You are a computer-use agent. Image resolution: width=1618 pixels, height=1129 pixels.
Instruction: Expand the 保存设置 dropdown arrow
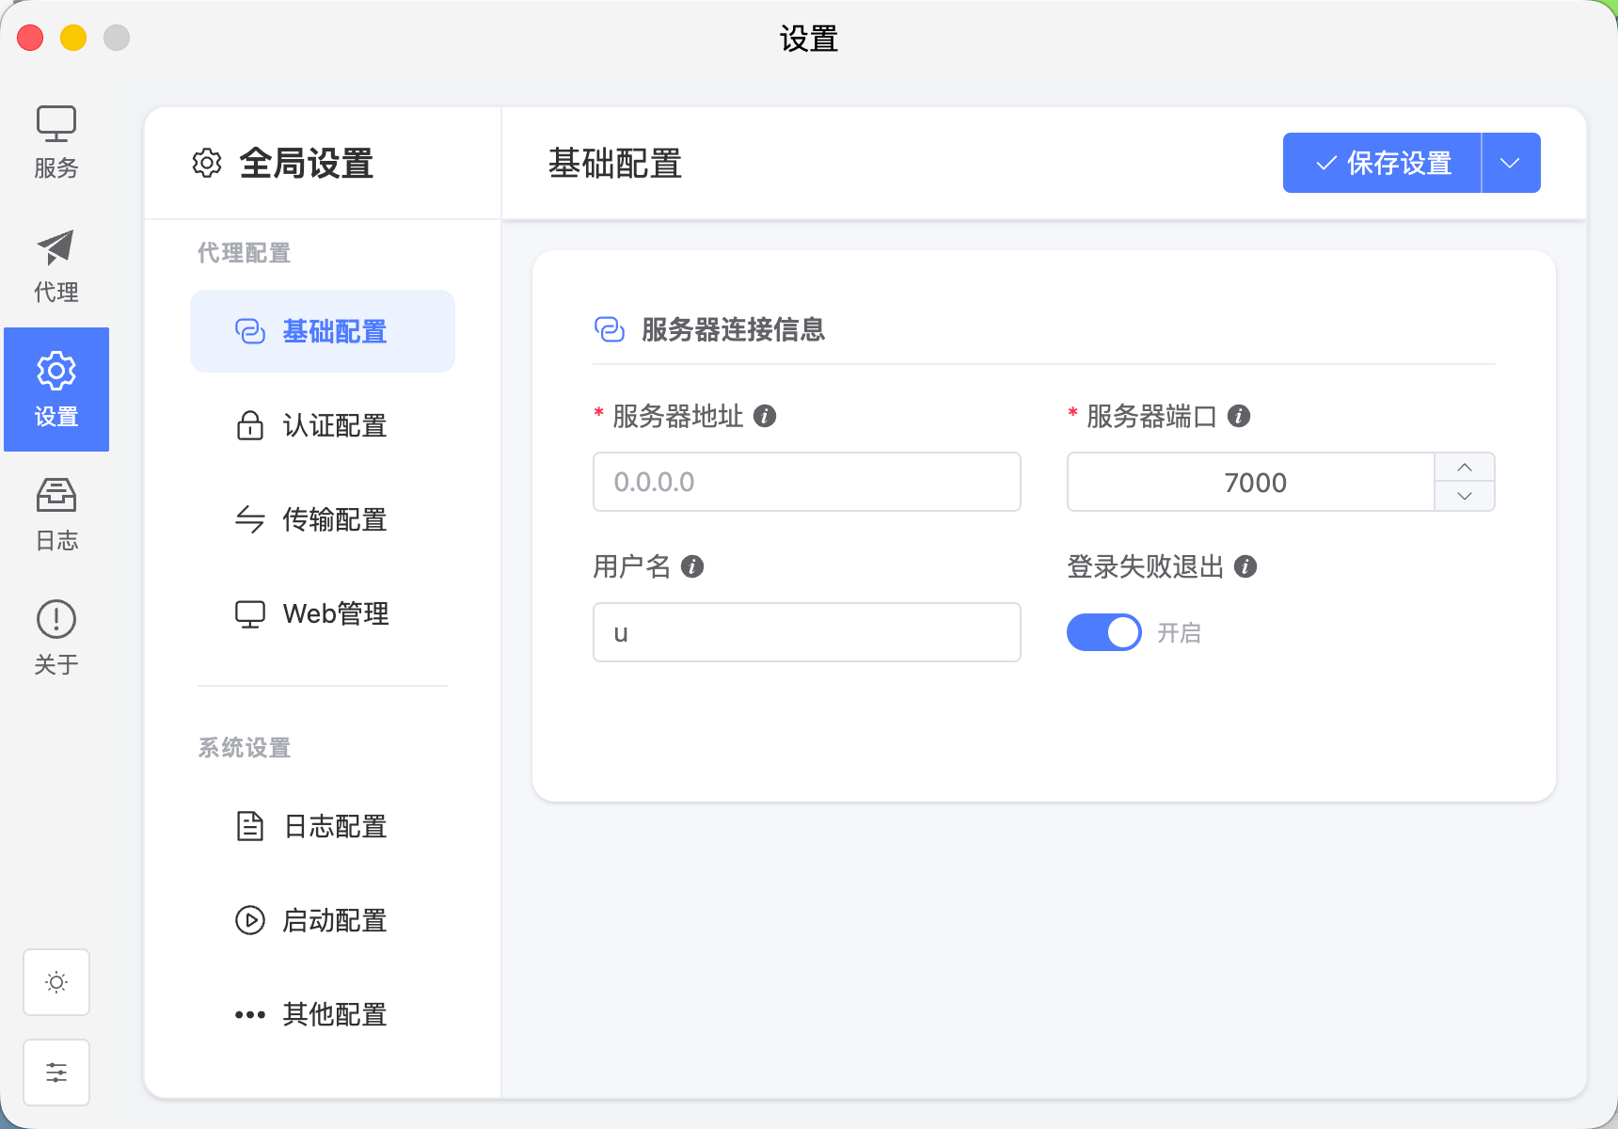coord(1510,162)
